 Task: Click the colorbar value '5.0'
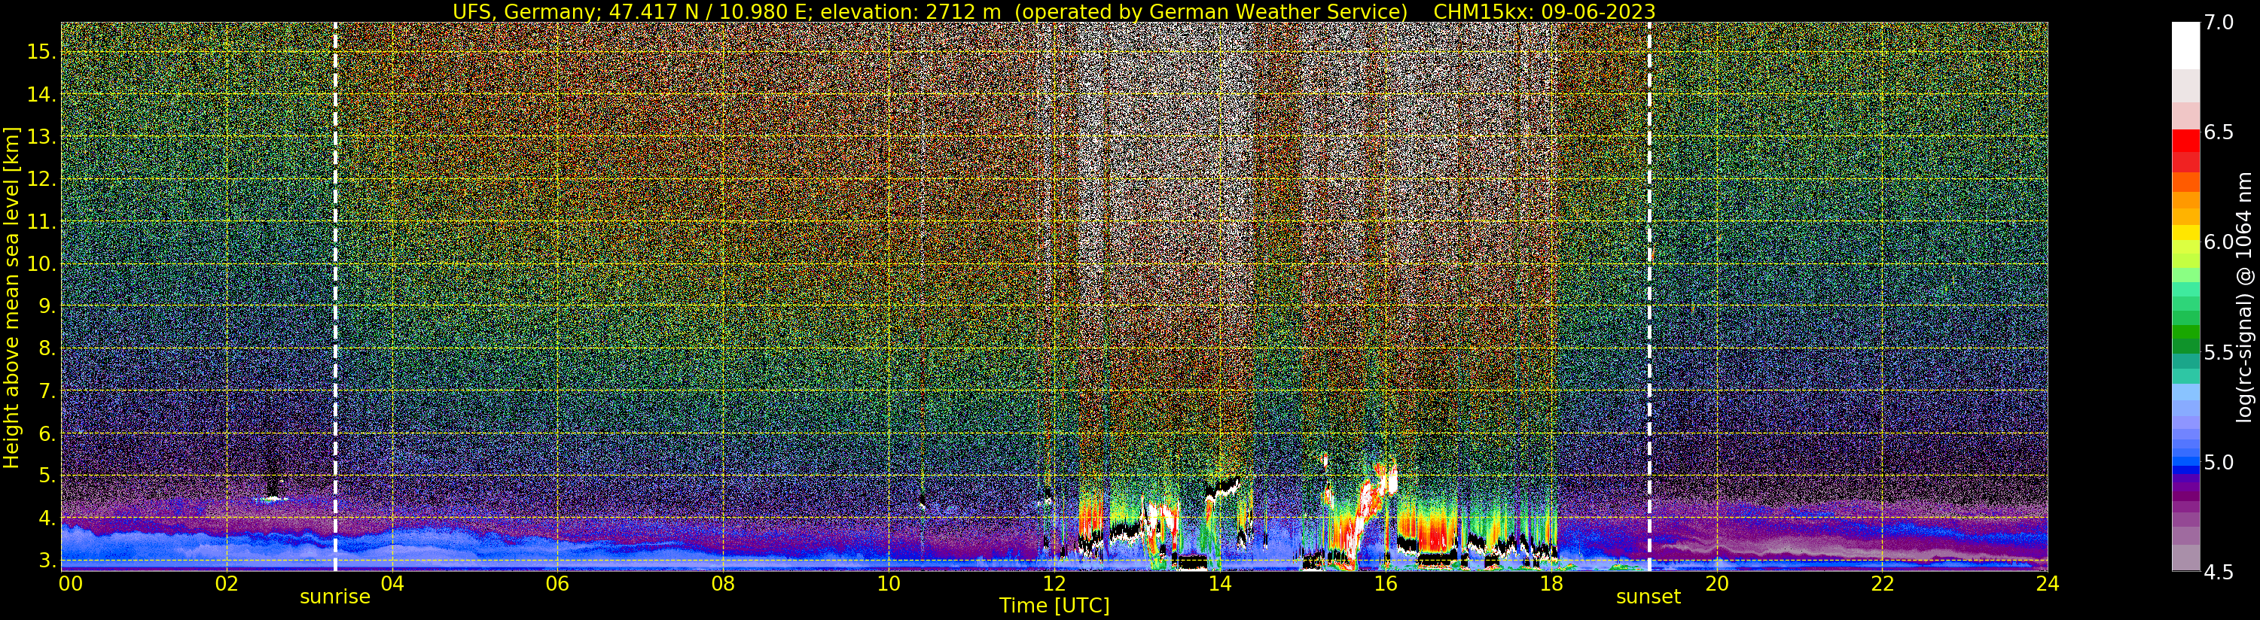click(x=2219, y=462)
